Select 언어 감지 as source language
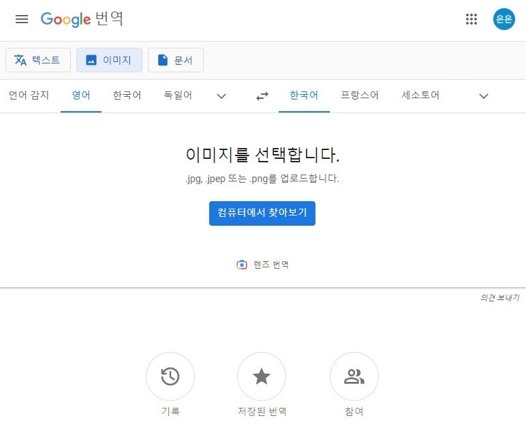Screen dimensions: 526x431 (x=29, y=95)
